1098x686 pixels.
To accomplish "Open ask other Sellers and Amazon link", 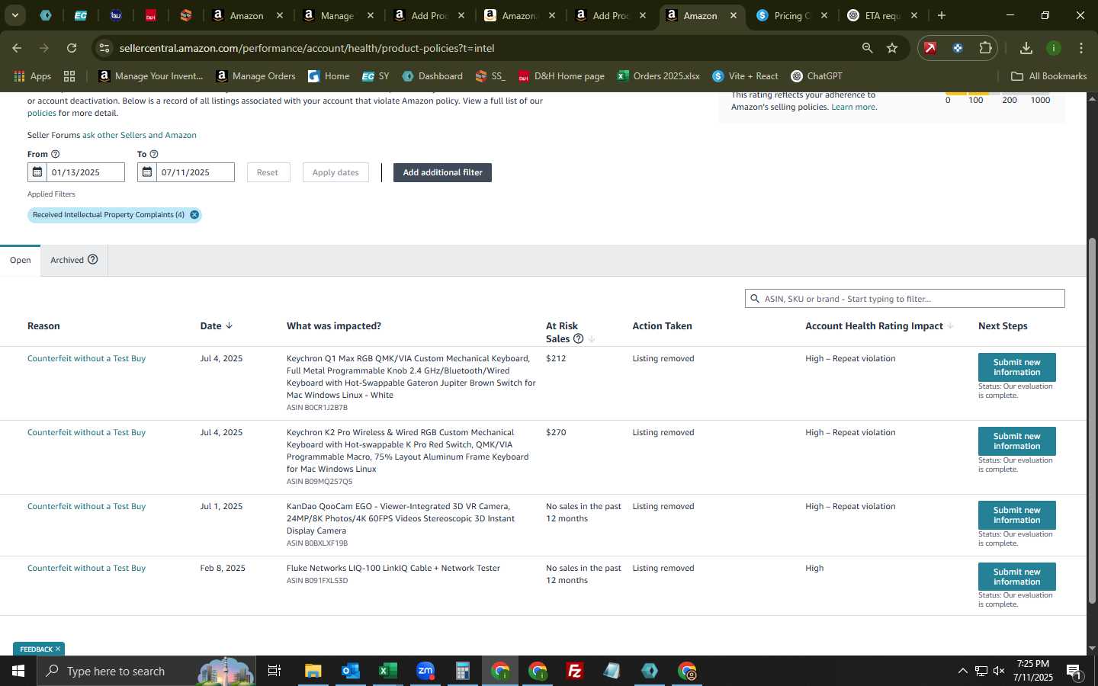I will (140, 135).
